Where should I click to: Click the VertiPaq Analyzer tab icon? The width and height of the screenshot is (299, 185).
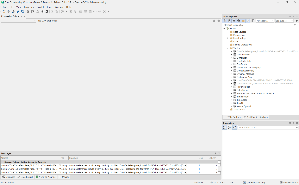pyautogui.click(x=37, y=177)
